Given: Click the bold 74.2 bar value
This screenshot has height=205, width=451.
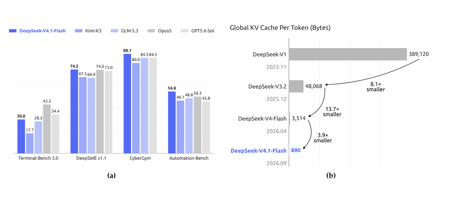Looking at the screenshot, I should pyautogui.click(x=74, y=66).
